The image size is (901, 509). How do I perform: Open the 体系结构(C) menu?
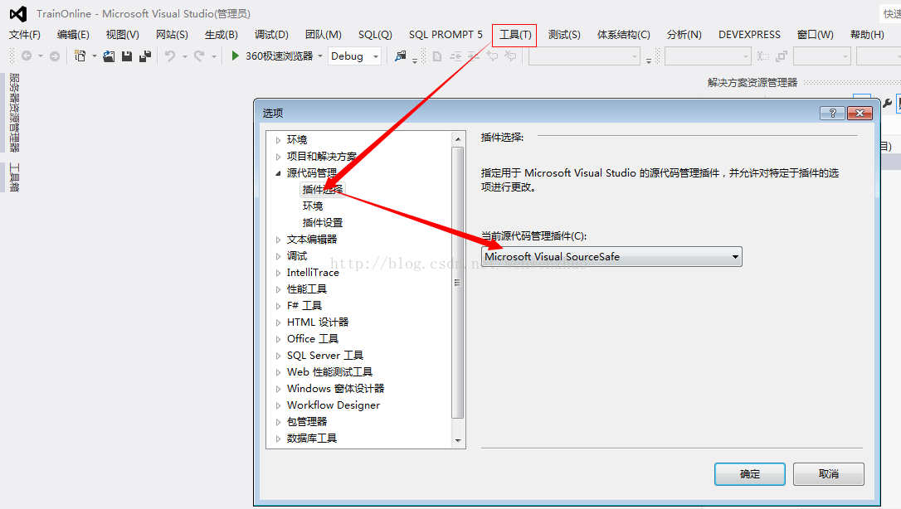coord(623,35)
